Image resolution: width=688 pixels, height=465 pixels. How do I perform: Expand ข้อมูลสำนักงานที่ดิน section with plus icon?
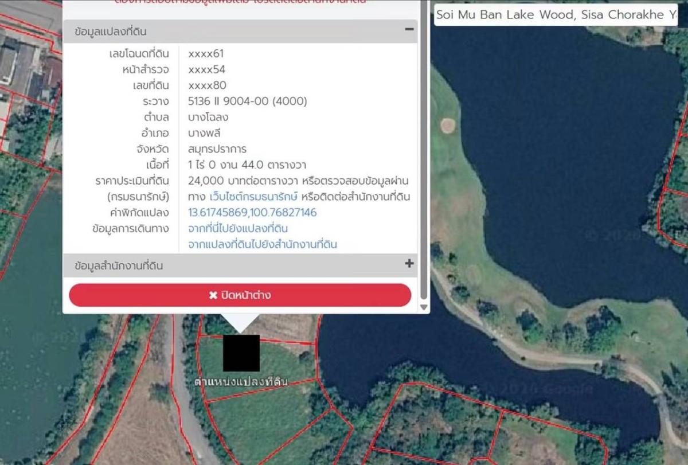409,264
